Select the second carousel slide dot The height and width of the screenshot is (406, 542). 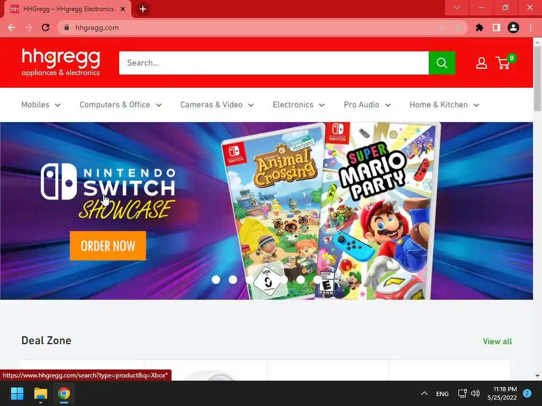233,280
